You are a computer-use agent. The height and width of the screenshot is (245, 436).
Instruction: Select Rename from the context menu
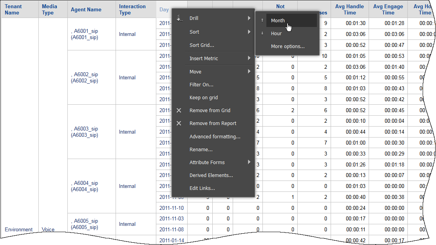coord(201,150)
